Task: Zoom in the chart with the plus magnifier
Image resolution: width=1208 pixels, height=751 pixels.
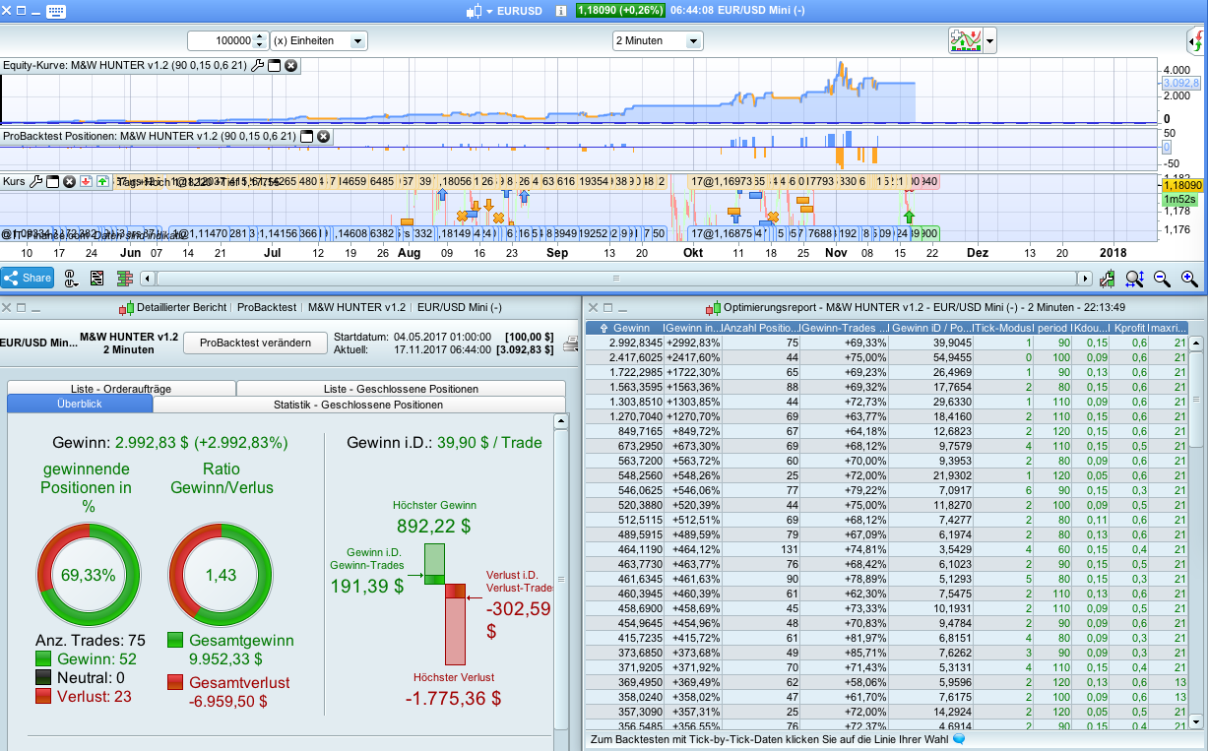Action: coord(1189,279)
